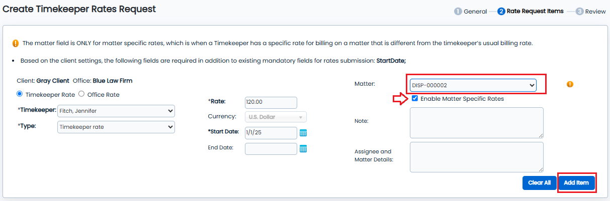Click the Clear All button
610x201 pixels.
[539, 183]
